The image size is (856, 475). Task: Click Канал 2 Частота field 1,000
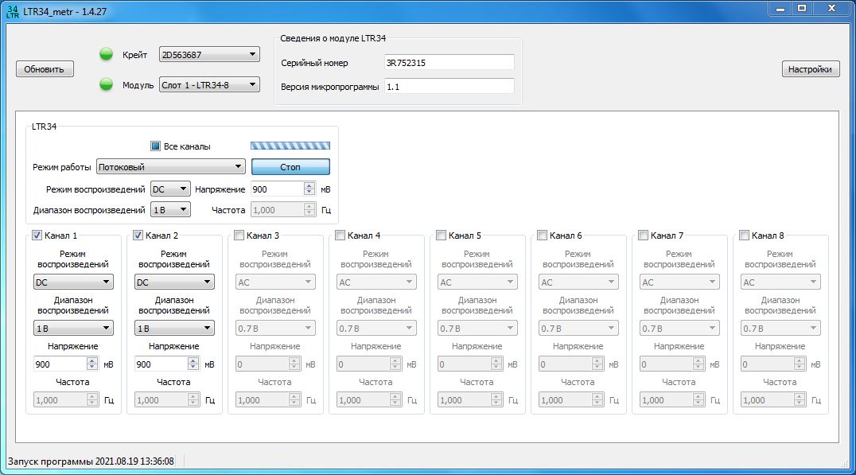tap(167, 399)
